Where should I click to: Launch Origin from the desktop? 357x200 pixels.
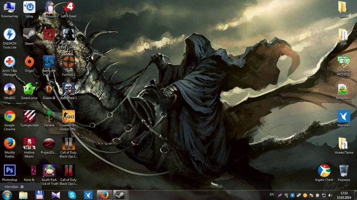(x=29, y=64)
